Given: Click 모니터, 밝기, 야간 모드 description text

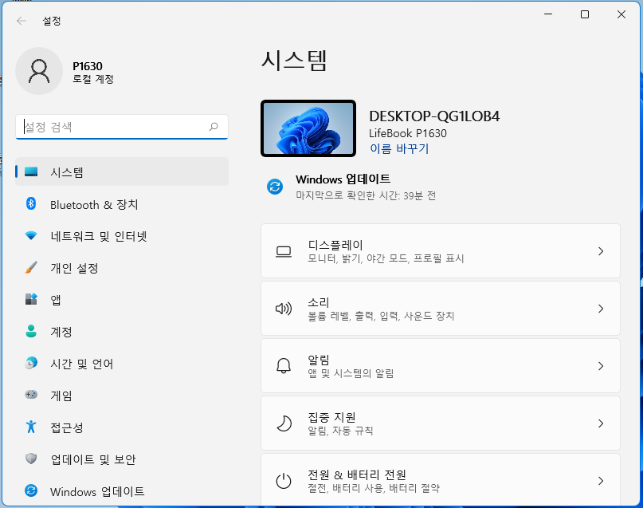Looking at the screenshot, I should pyautogui.click(x=386, y=258).
